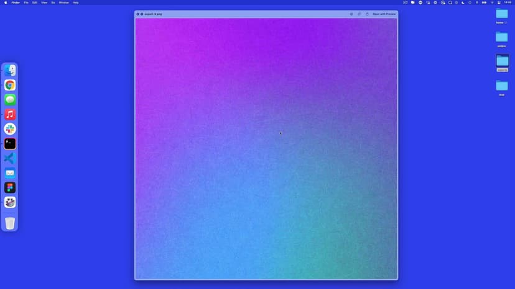Select the test folder on desktop

[501, 86]
